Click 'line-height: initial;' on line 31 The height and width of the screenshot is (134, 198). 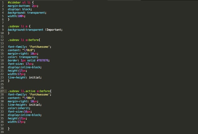(x=25, y=105)
